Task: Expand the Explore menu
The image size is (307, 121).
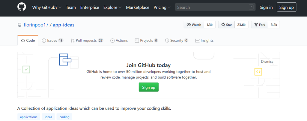Action: click(112, 7)
